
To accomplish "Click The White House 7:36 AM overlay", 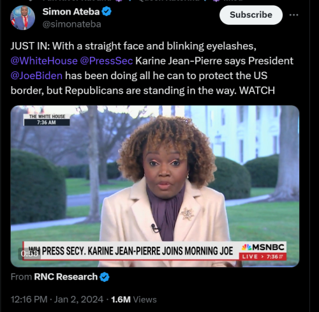I will click(x=47, y=119).
